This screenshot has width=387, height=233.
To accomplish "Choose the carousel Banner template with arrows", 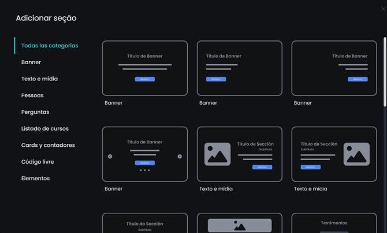I will (145, 154).
